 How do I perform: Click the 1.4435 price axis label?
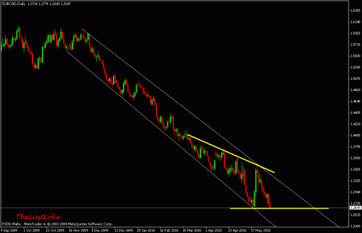tap(355, 113)
